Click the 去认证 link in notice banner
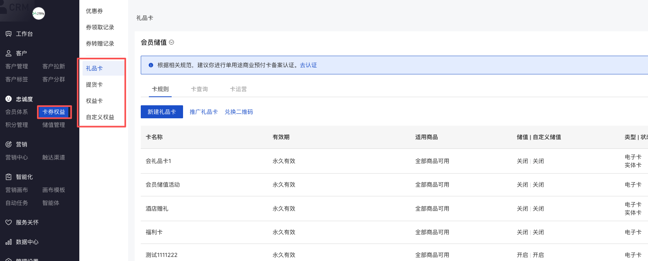 click(308, 65)
